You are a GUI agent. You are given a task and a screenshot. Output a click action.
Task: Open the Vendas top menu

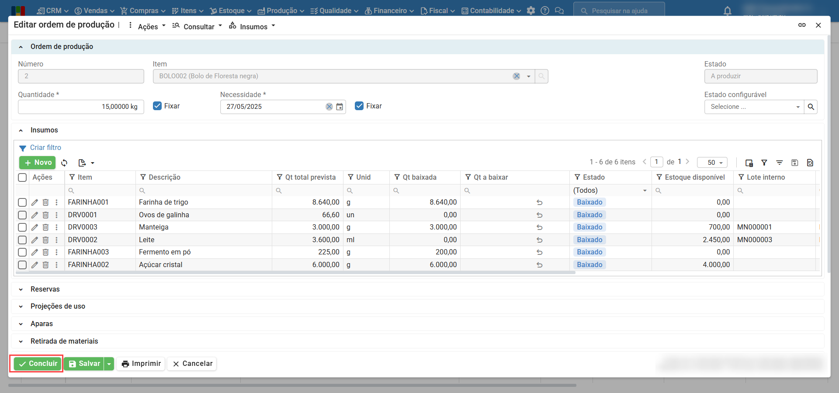pos(94,10)
